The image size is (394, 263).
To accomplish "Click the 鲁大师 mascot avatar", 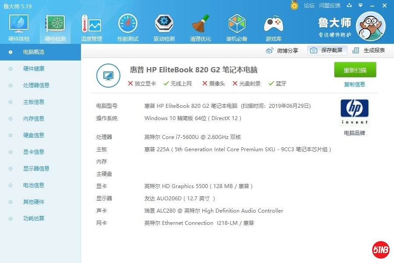I will 370,26.
